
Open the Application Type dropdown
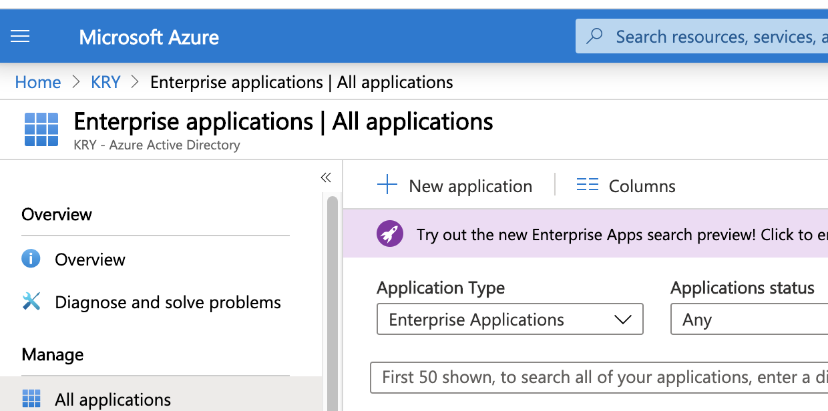point(509,320)
